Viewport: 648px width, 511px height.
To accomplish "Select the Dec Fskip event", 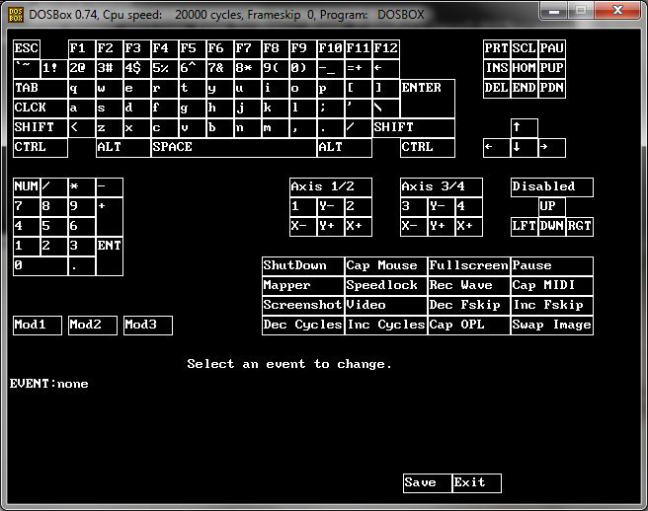I will 469,306.
